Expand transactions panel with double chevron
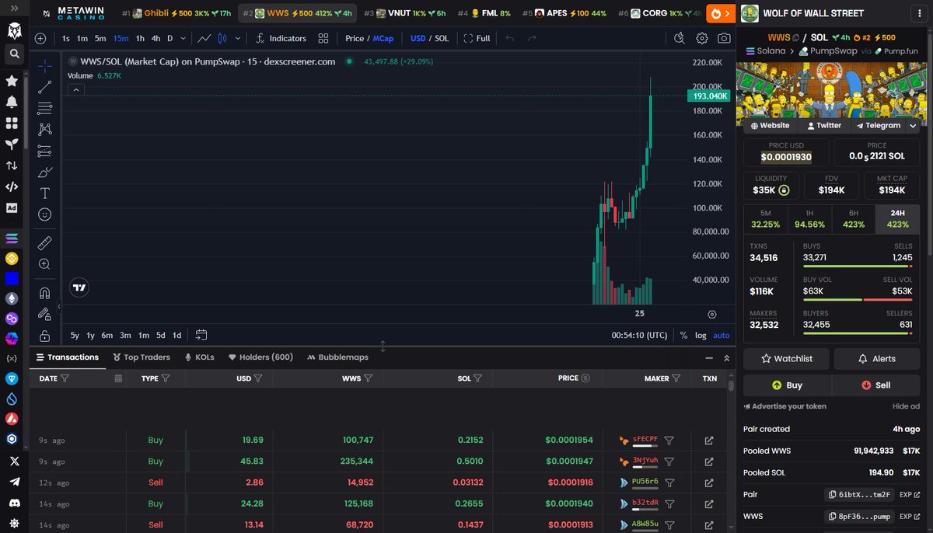Screen dimensions: 933x533 [727, 358]
